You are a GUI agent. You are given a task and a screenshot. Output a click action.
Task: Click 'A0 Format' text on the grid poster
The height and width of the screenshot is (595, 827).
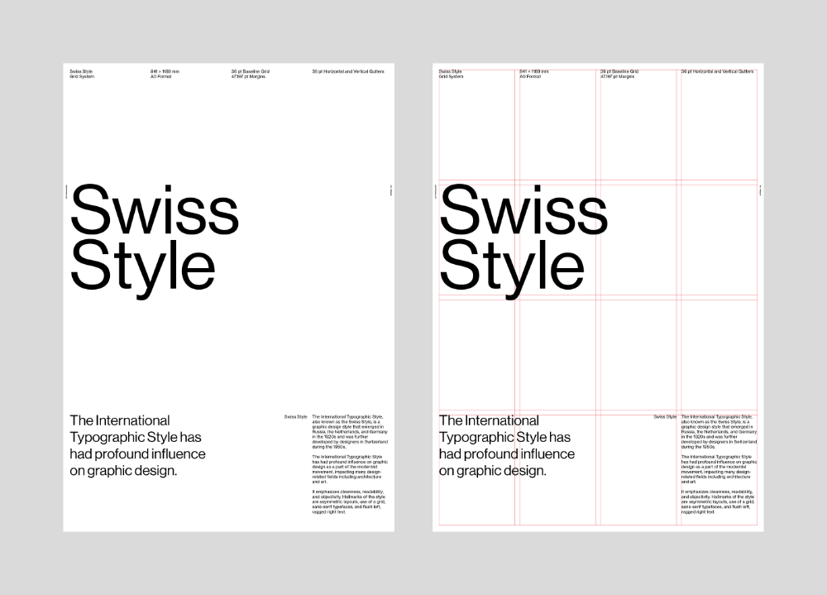tap(529, 76)
